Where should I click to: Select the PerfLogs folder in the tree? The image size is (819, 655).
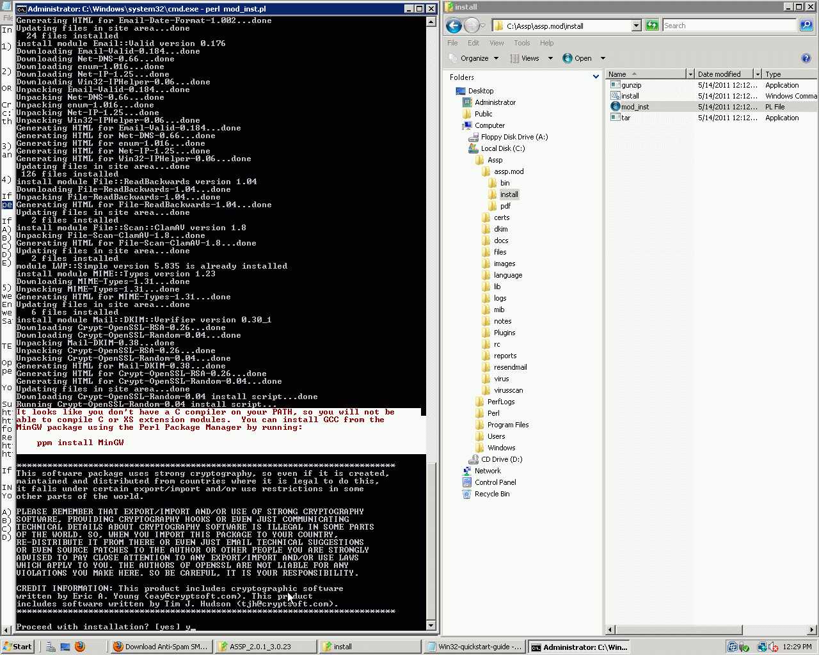[x=495, y=402]
